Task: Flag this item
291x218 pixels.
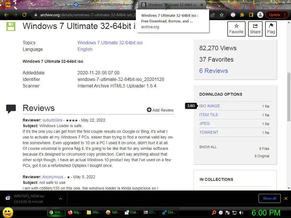Action: coord(271,29)
